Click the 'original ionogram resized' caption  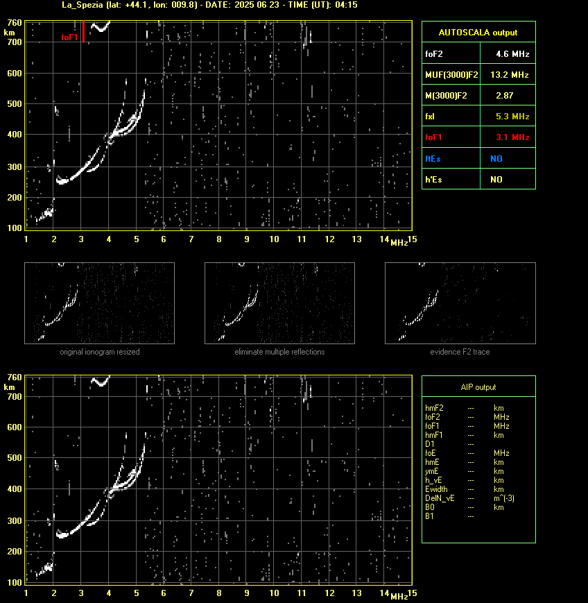click(x=100, y=352)
